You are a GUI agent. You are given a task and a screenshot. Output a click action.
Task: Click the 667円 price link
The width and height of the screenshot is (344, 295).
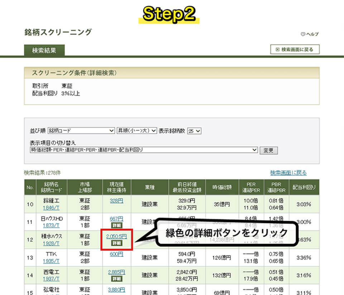click(x=116, y=218)
